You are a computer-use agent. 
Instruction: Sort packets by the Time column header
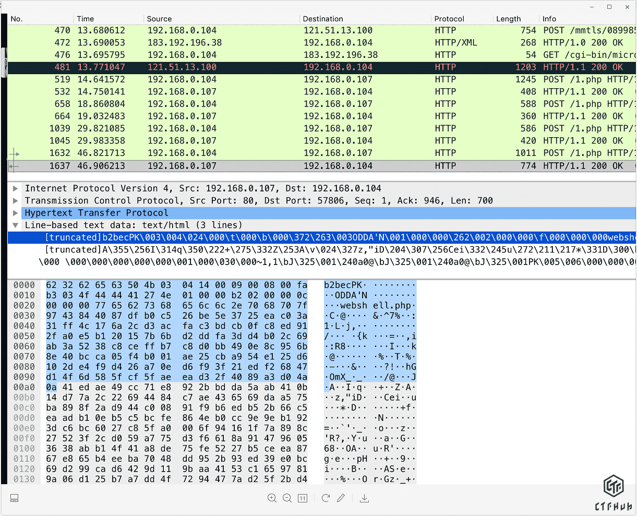[86, 19]
